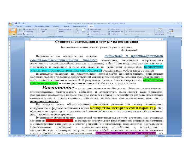Click greyed View Side by Side (Рядом)
The height and width of the screenshot is (141, 188).
point(129,29)
